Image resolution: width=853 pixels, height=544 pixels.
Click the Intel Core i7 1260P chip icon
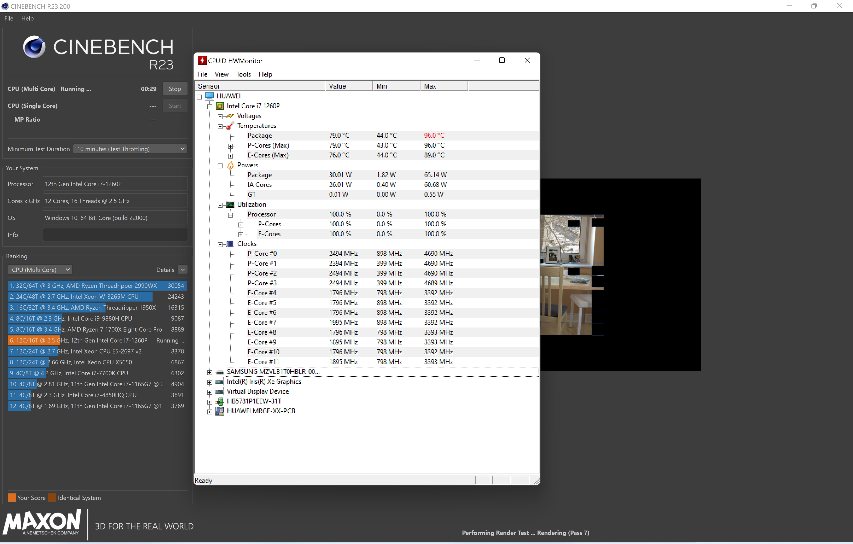(220, 106)
